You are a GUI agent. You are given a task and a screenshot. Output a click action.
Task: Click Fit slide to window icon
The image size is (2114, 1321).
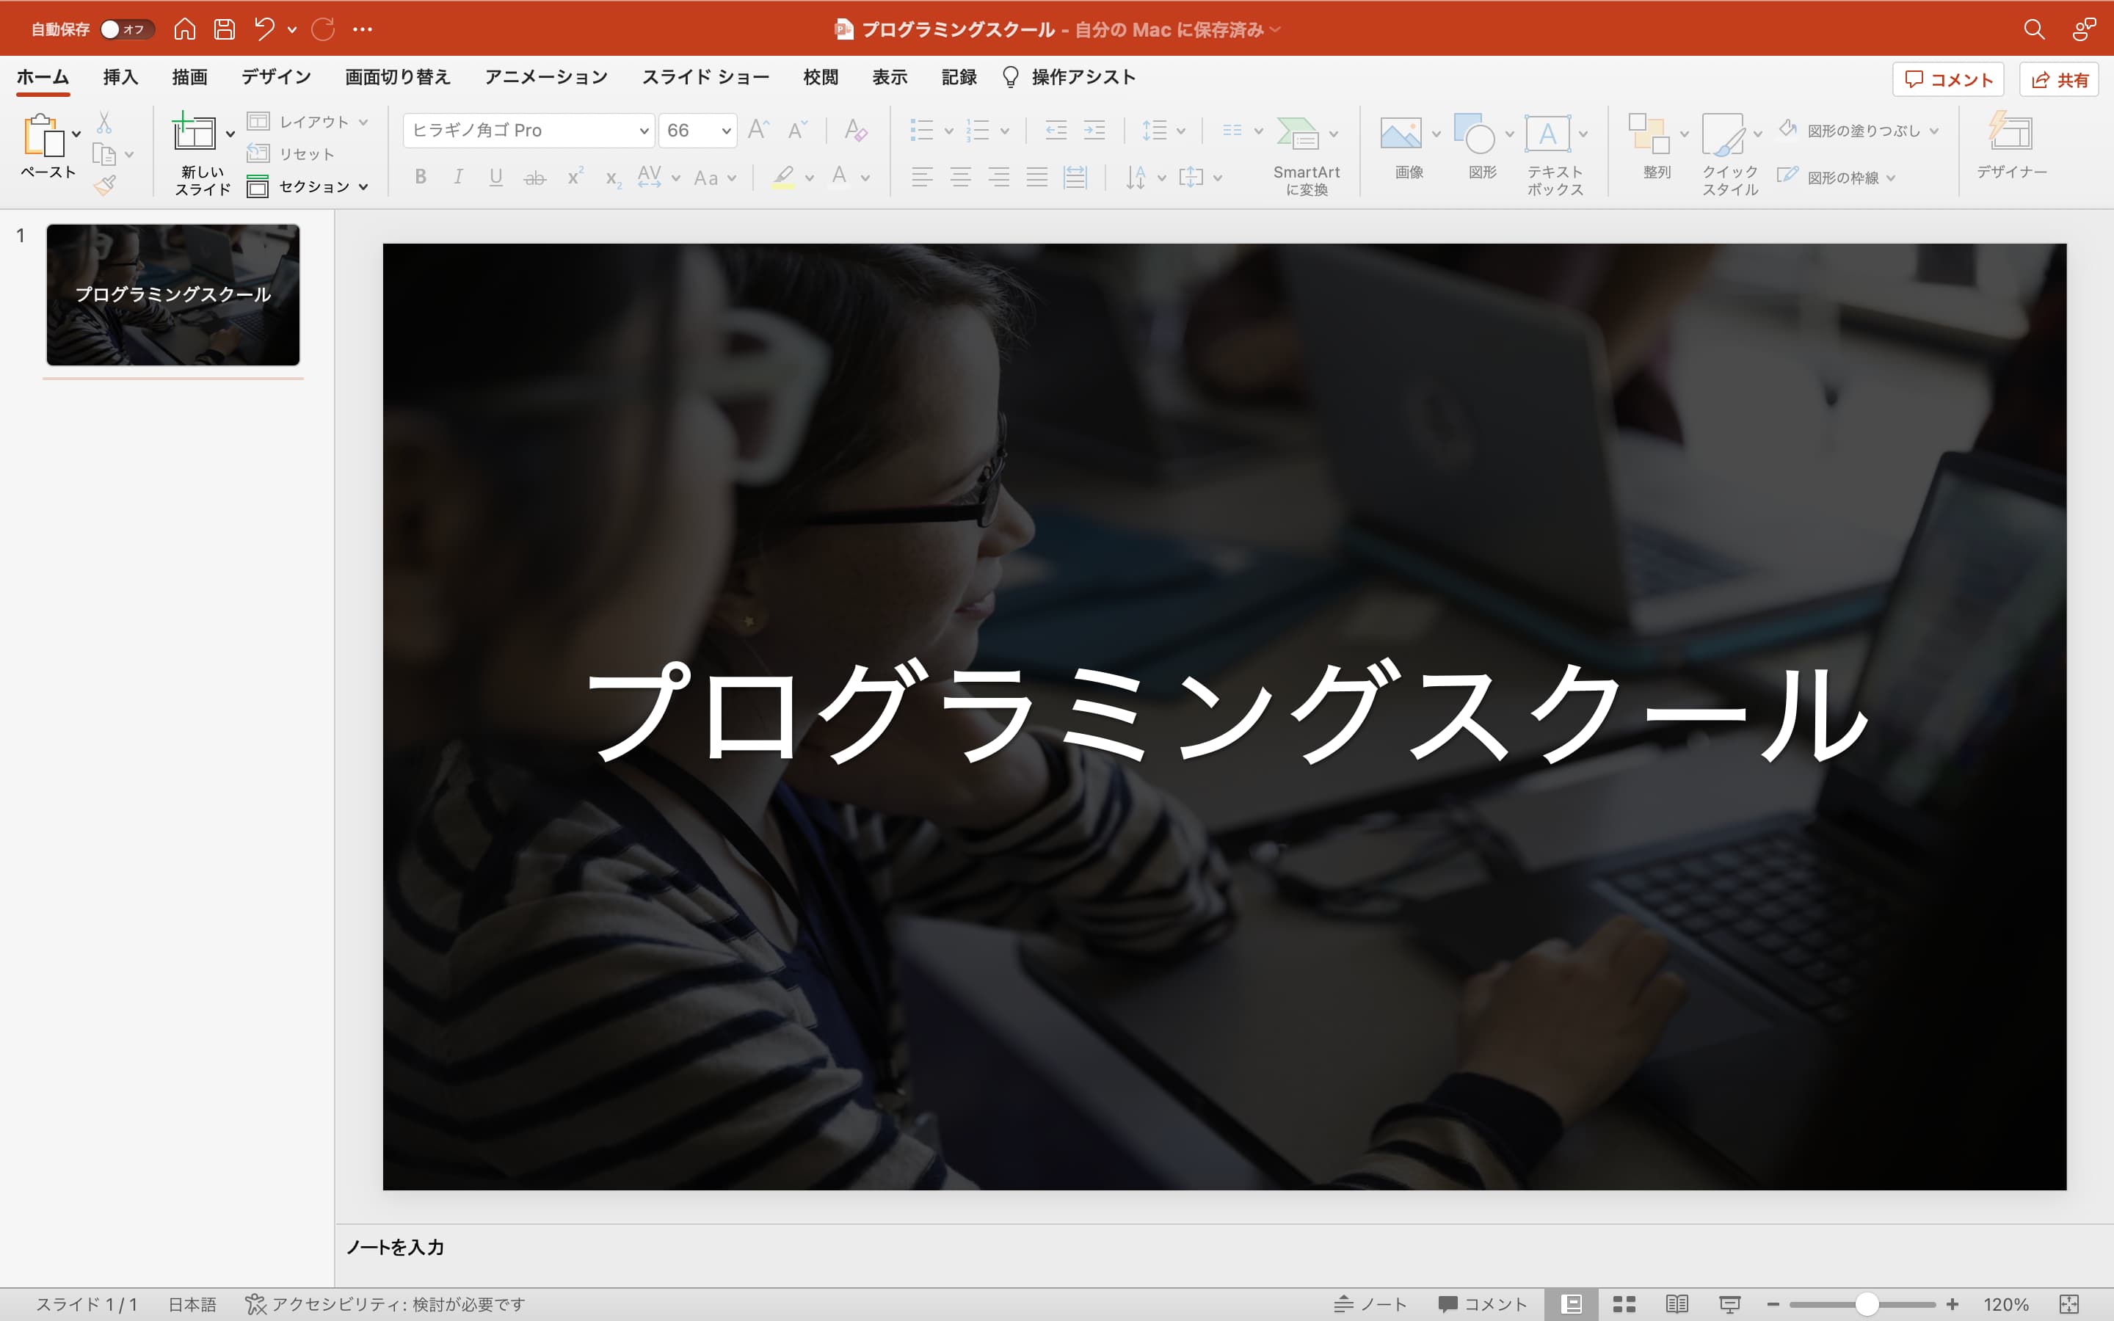tap(2069, 1303)
